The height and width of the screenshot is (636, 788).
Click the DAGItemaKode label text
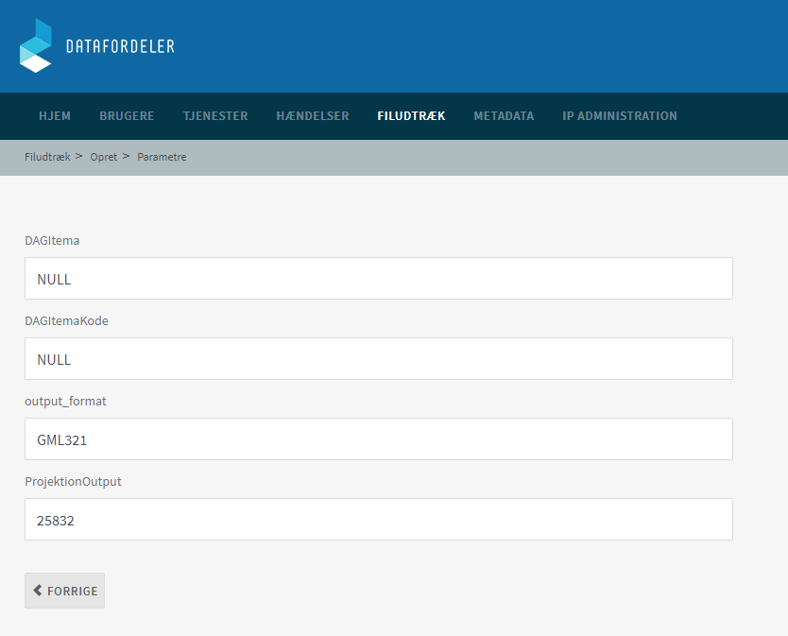[66, 321]
